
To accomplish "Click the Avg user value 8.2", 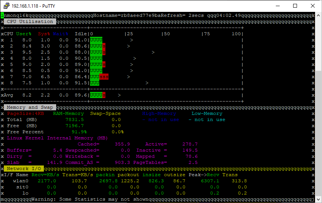I will (x=27, y=95).
